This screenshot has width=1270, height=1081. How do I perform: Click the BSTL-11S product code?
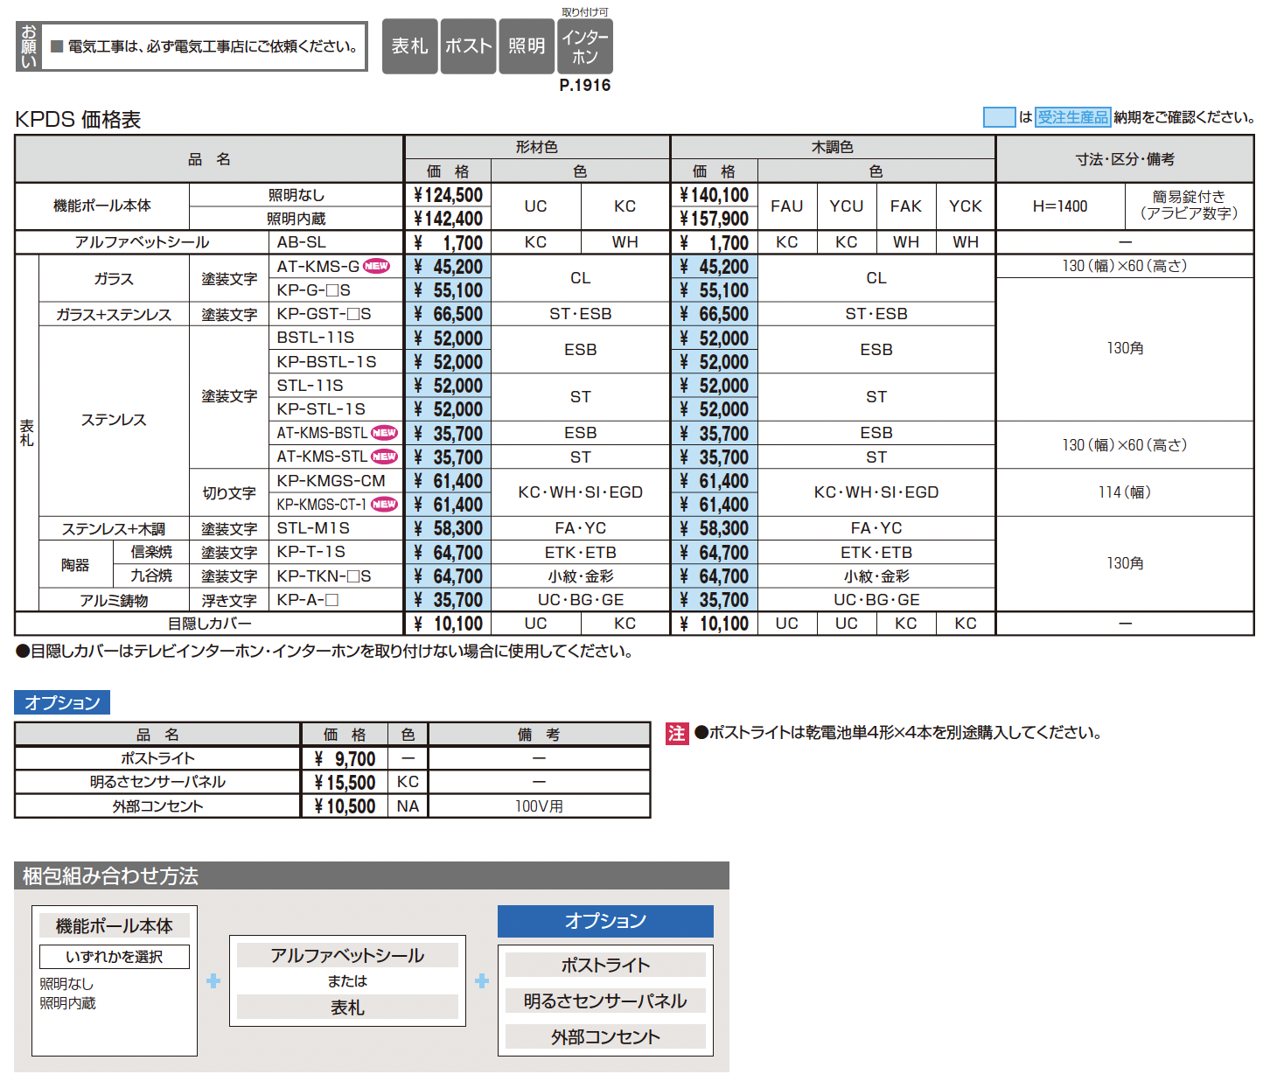tap(316, 338)
